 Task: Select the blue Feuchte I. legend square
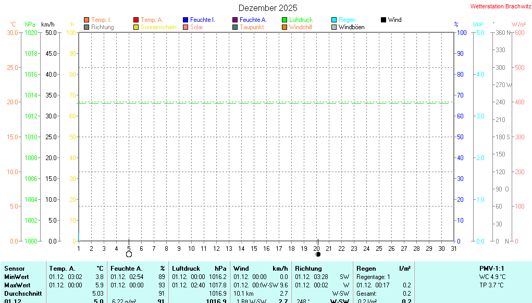click(x=185, y=20)
